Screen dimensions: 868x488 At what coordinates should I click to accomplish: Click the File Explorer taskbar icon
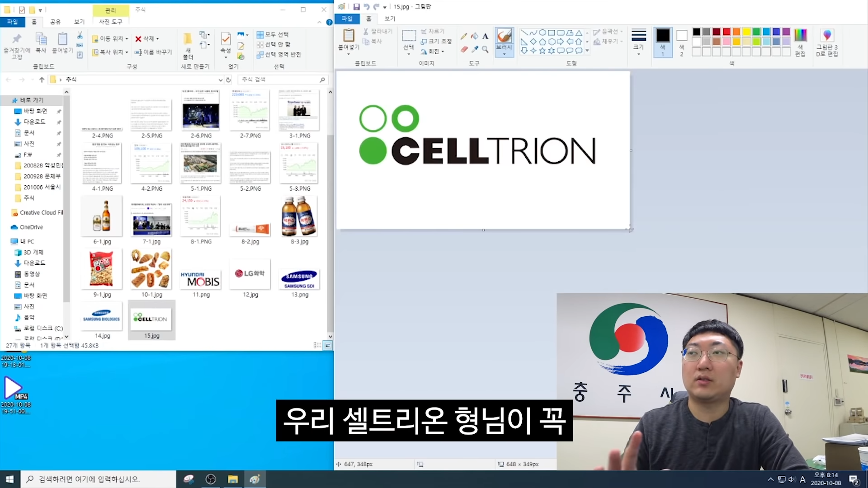[233, 479]
